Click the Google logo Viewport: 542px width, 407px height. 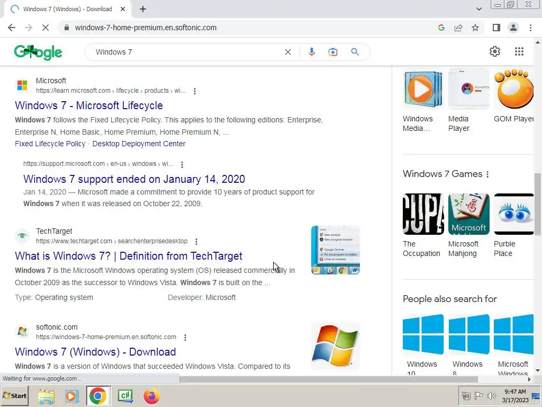(x=38, y=52)
